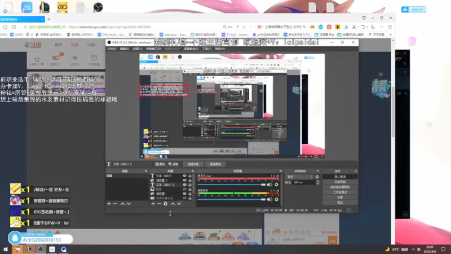The image size is (451, 254).
Task: Remove the selected source with the minus icon
Action: click(159, 204)
